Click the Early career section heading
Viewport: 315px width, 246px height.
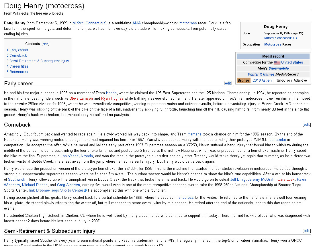click(x=18, y=83)
